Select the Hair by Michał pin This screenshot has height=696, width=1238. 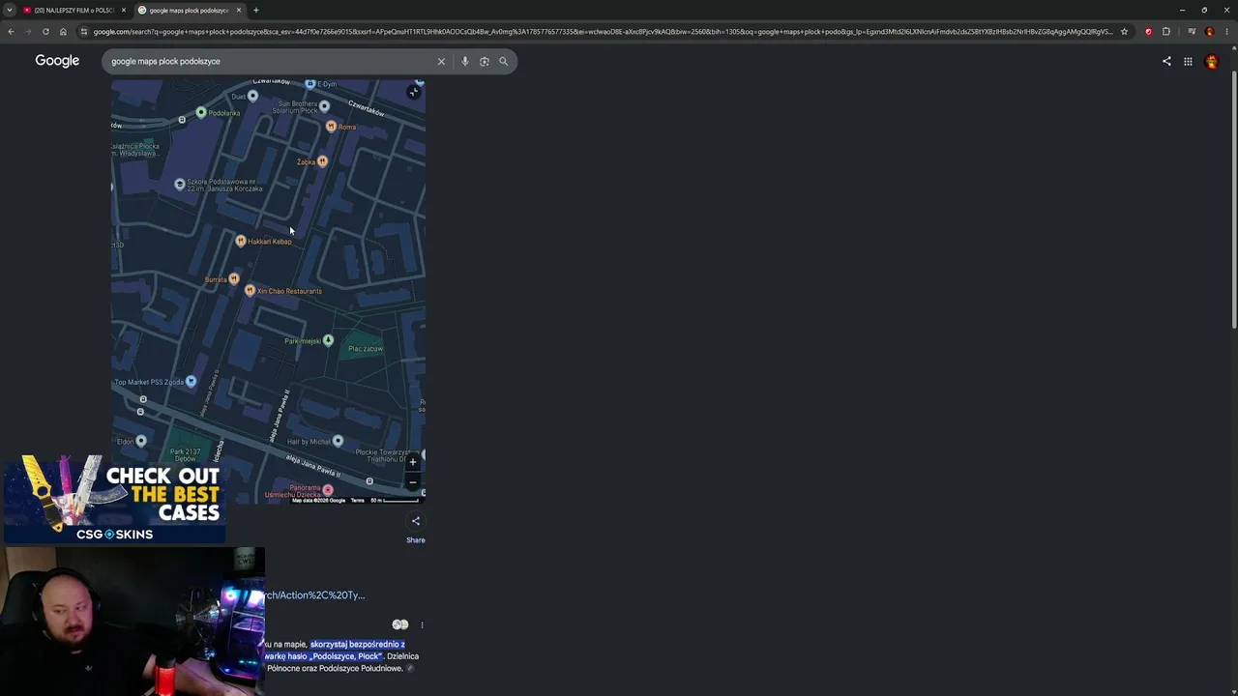point(338,441)
